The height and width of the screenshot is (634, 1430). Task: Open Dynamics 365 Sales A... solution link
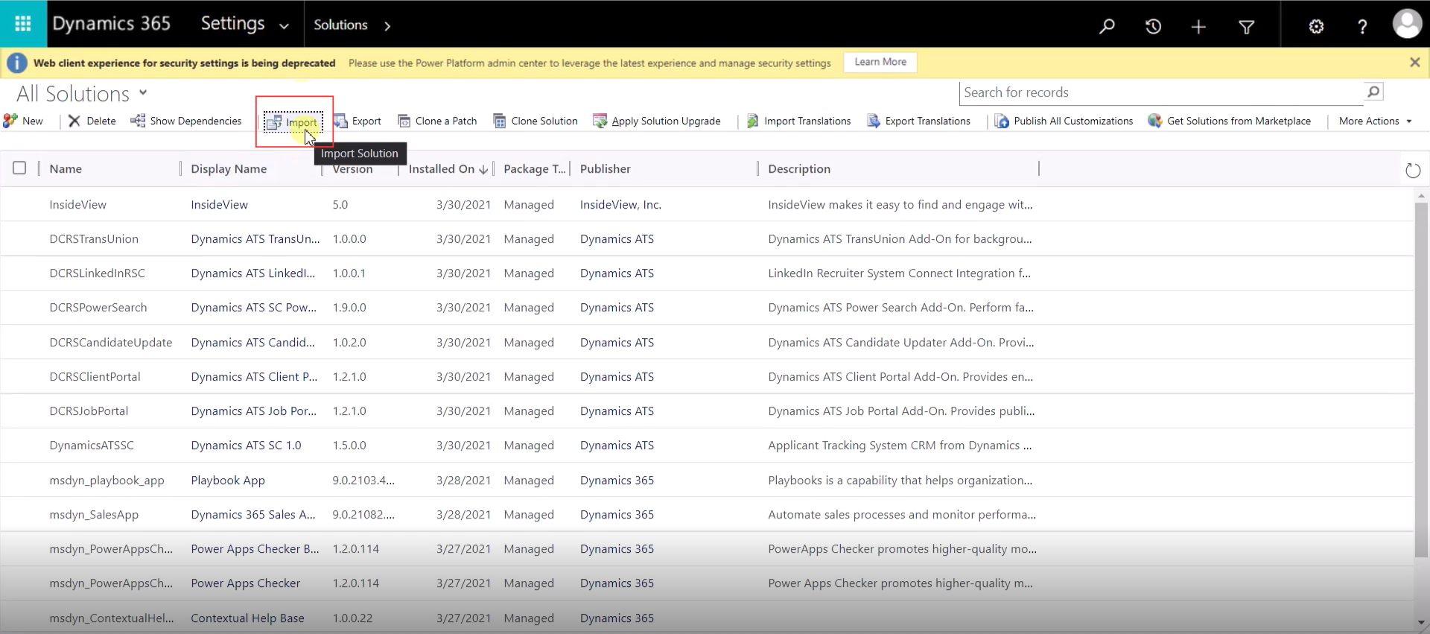[253, 515]
